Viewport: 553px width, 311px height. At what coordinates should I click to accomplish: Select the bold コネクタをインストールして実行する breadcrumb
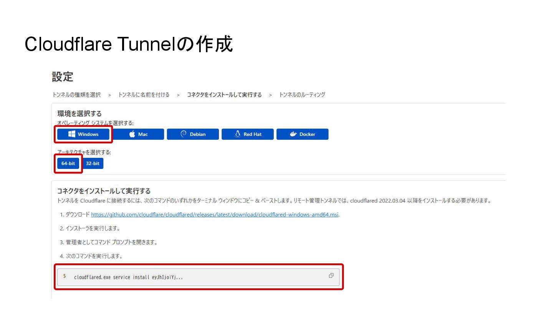coord(224,94)
